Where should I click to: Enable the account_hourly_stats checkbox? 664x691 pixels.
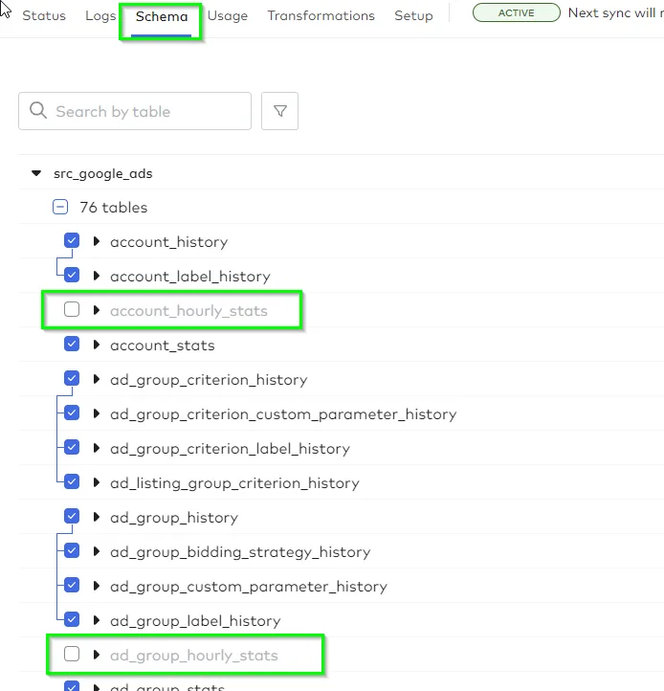72,310
